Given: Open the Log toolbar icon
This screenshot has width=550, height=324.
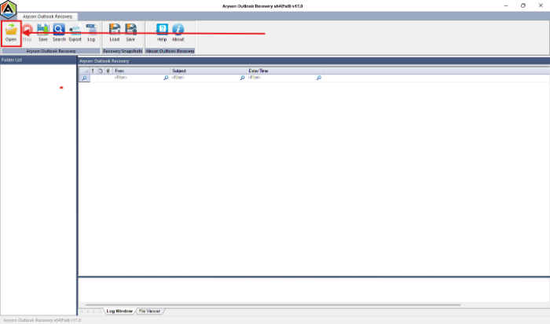Looking at the screenshot, I should click(91, 33).
